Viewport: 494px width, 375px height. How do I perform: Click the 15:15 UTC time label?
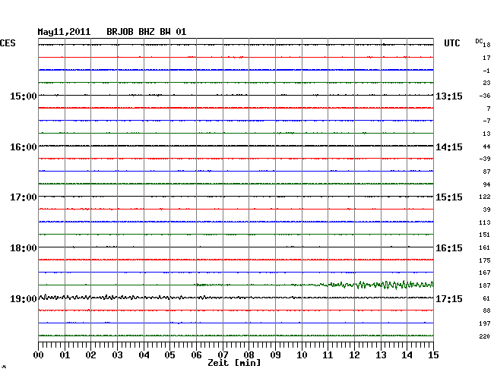(449, 197)
